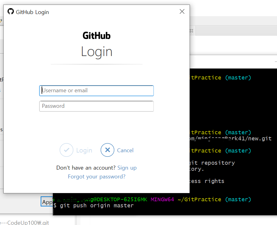
Task: Click the small close icon on background tab
Action: pos(191,31)
